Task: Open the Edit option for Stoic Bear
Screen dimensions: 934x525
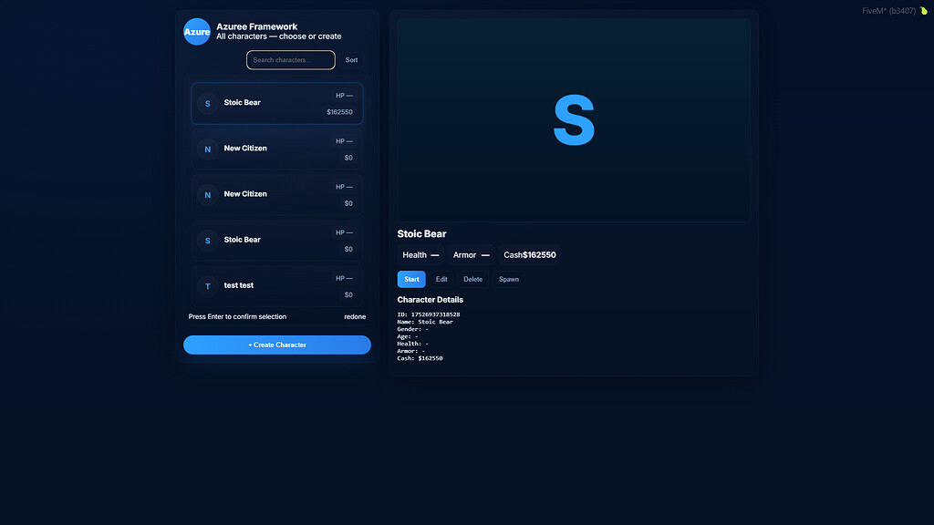Action: coord(441,279)
